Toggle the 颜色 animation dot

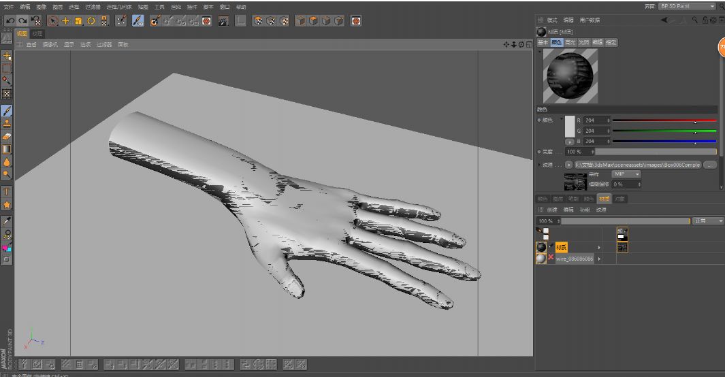539,120
